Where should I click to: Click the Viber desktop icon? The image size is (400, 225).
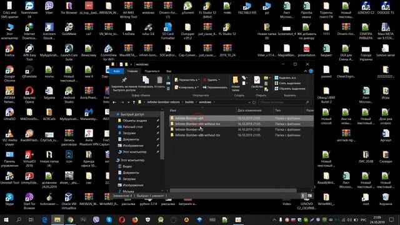[x=49, y=8]
